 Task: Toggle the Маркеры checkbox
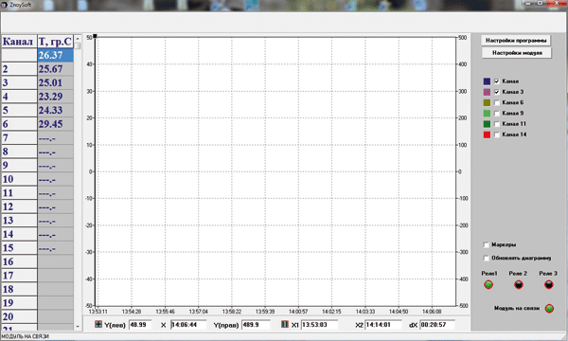[487, 245]
